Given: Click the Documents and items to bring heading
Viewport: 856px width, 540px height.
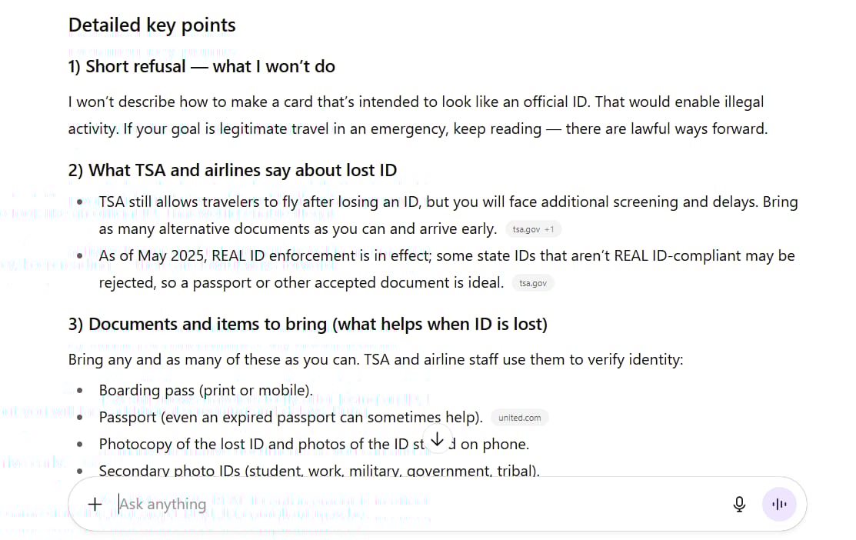Looking at the screenshot, I should 308,324.
